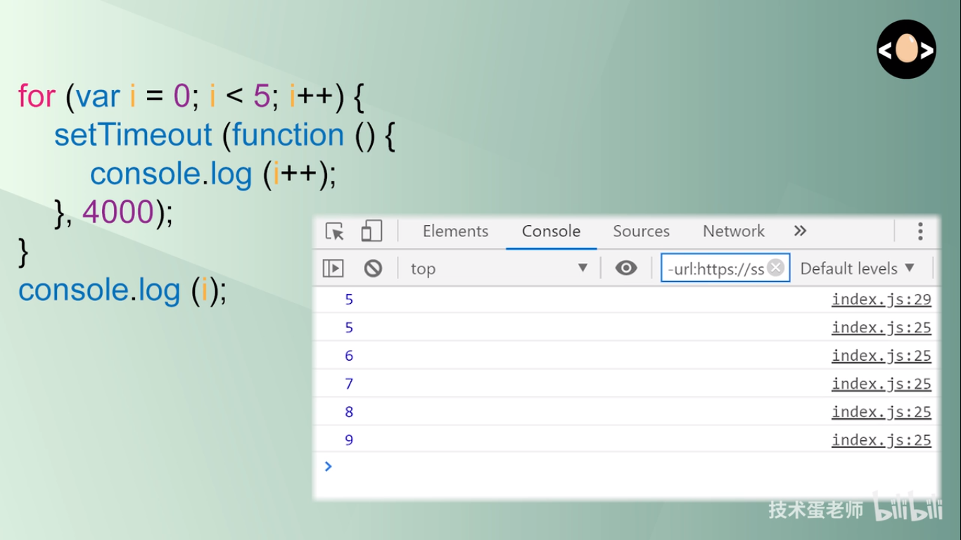Clear console with the ban icon

373,268
